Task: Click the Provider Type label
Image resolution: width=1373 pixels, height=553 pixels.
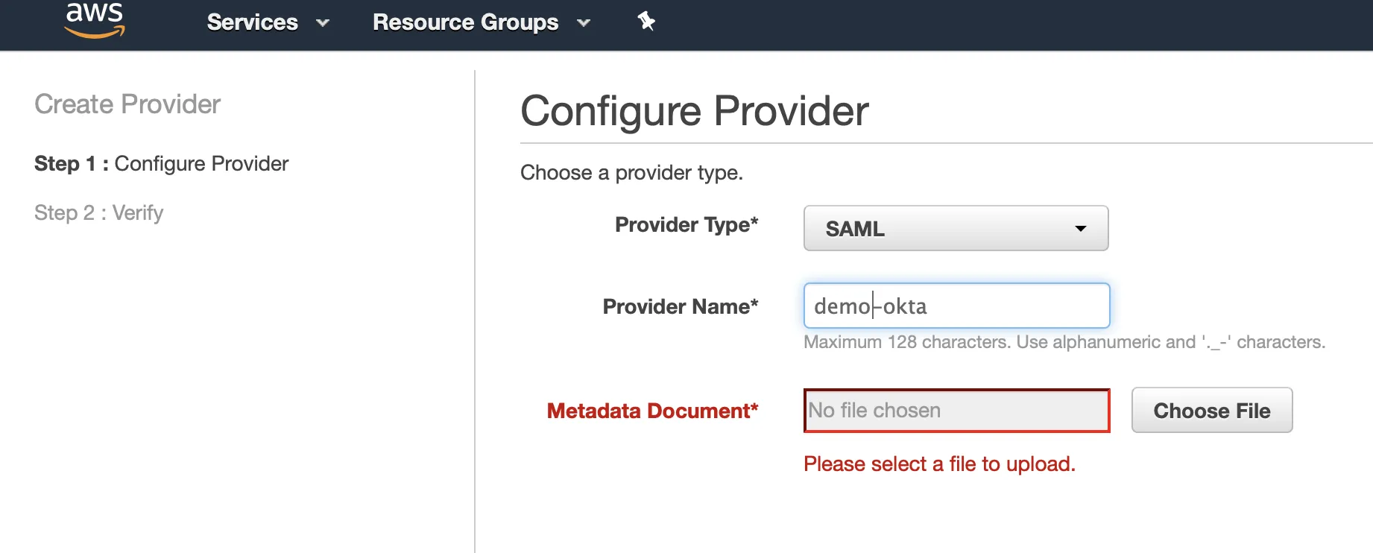Action: [x=686, y=224]
